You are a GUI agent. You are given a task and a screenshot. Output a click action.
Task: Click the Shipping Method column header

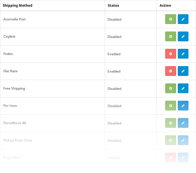18,6
